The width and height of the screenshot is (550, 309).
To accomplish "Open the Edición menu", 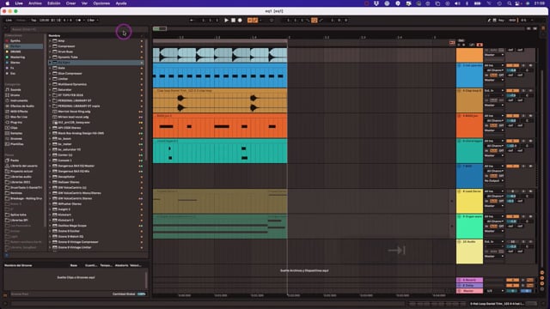I will (53, 3).
